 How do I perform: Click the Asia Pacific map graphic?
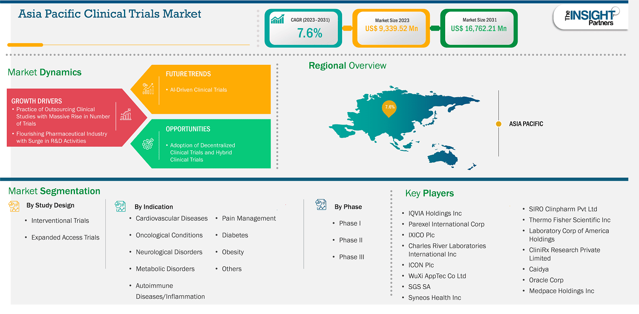tap(404, 127)
